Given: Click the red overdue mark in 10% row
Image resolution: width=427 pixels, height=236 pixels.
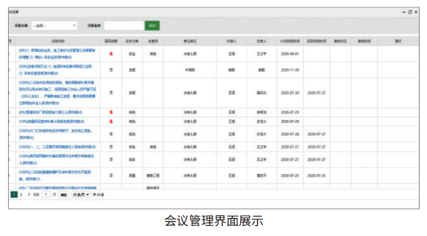Looking at the screenshot, I should 111,121.
